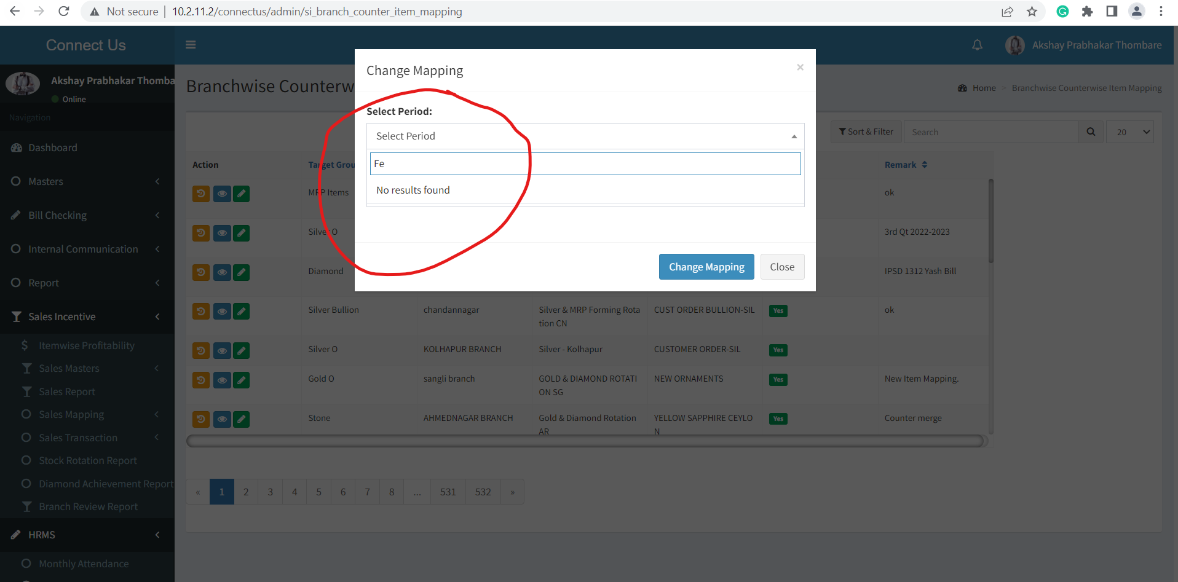The image size is (1178, 582).
Task: Open browser side panel icon
Action: (1112, 11)
